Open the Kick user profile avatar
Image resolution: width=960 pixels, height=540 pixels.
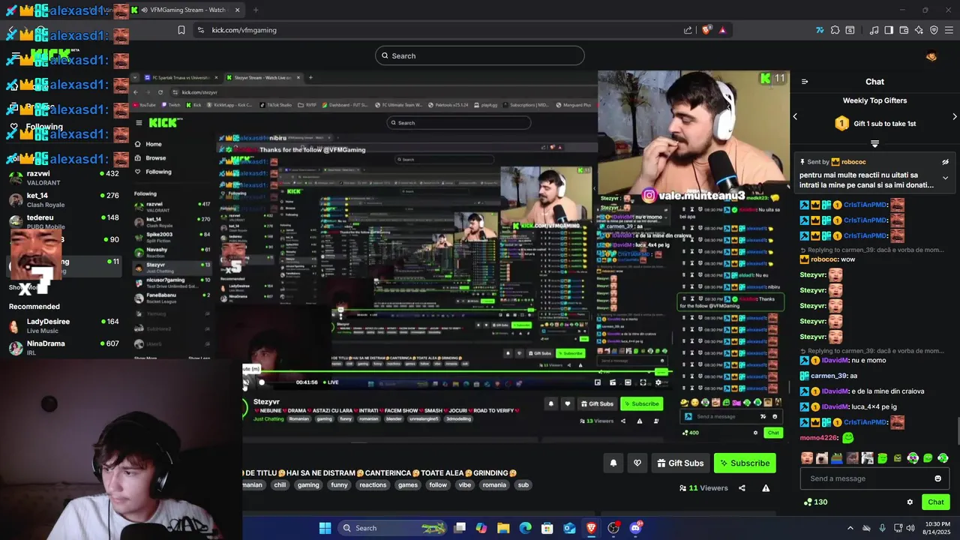coord(931,55)
